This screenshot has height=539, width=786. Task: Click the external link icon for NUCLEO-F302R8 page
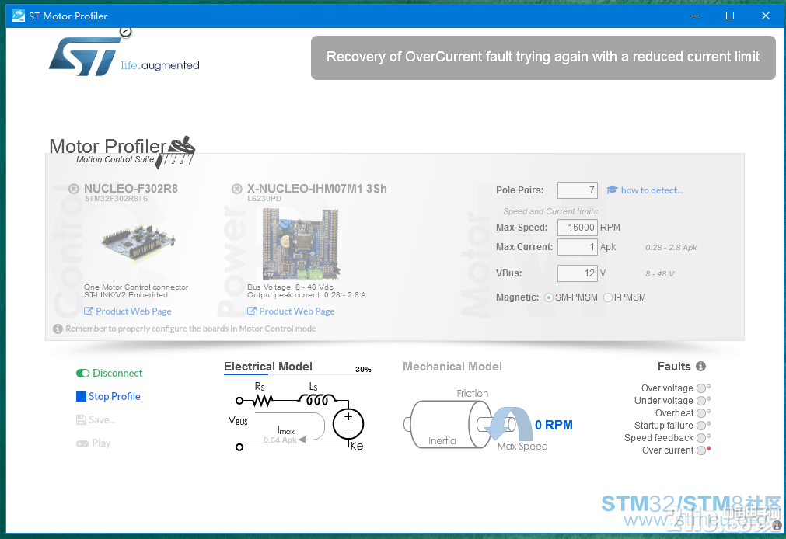pos(88,311)
